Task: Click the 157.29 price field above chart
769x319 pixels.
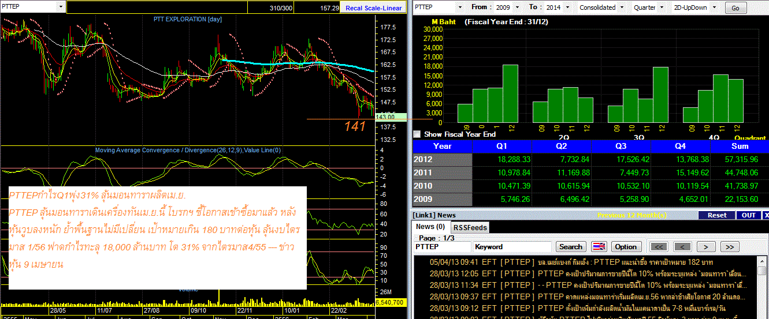Action: [317, 7]
